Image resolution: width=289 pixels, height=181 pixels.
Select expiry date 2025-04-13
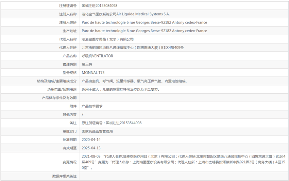[x=91, y=148]
